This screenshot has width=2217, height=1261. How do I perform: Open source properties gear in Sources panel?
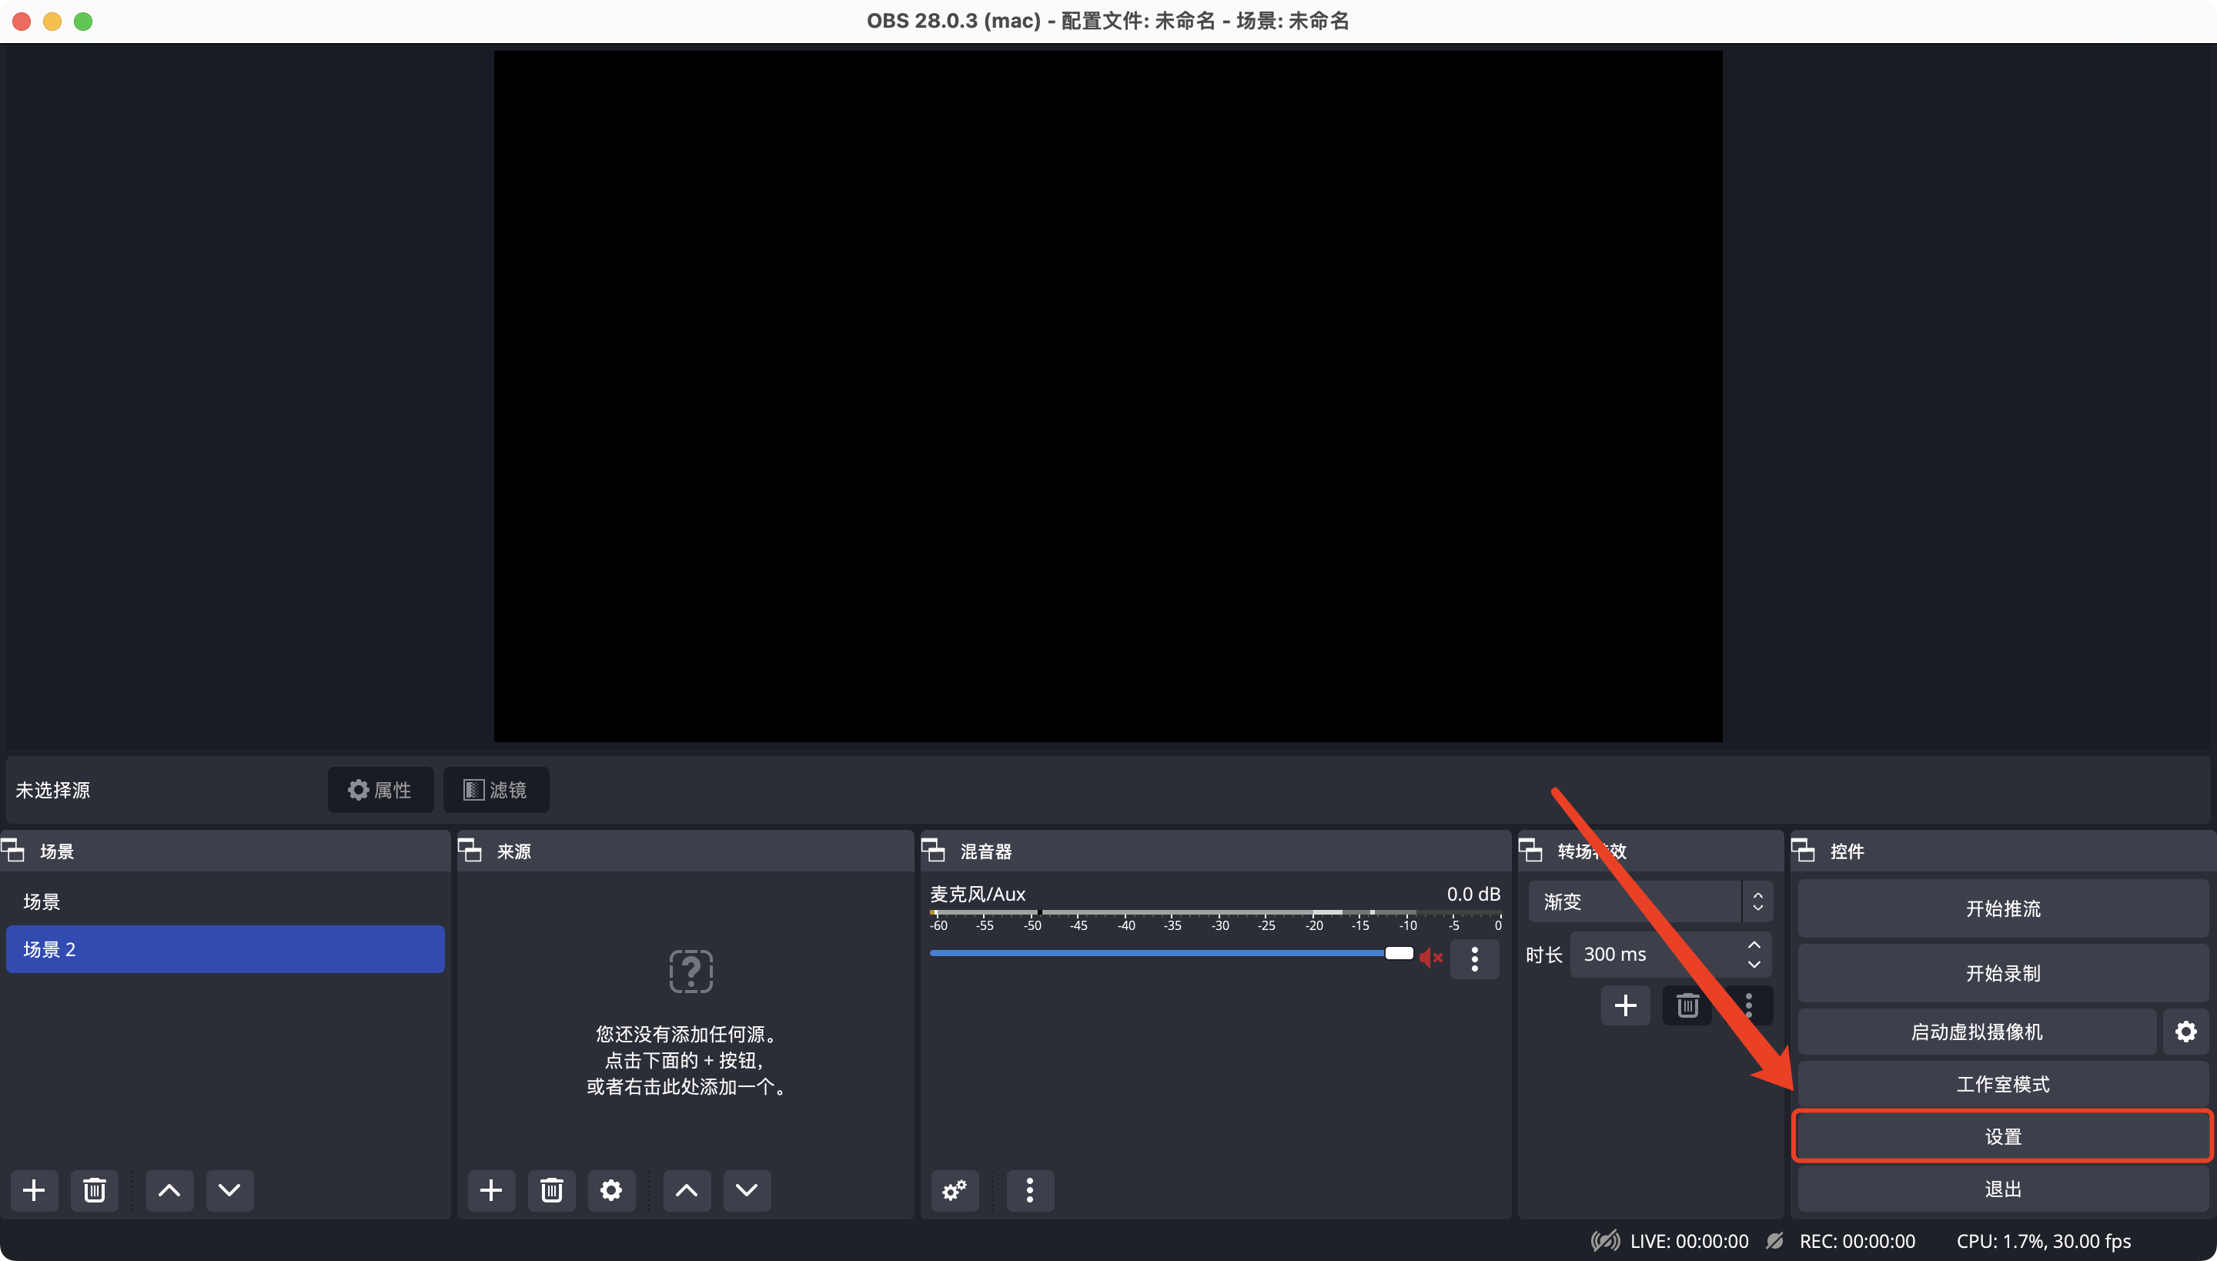point(610,1190)
